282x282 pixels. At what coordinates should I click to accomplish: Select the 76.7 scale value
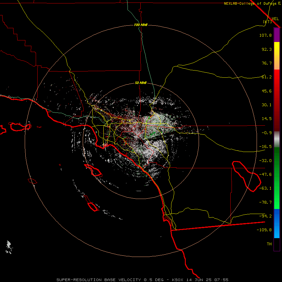[267, 63]
